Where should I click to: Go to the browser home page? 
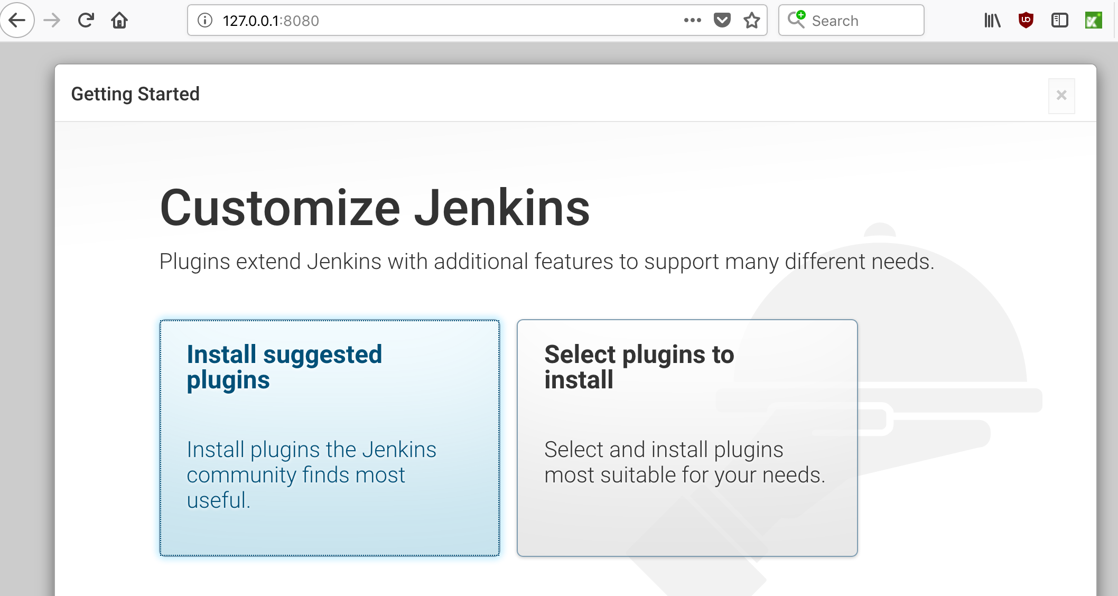[x=119, y=21]
